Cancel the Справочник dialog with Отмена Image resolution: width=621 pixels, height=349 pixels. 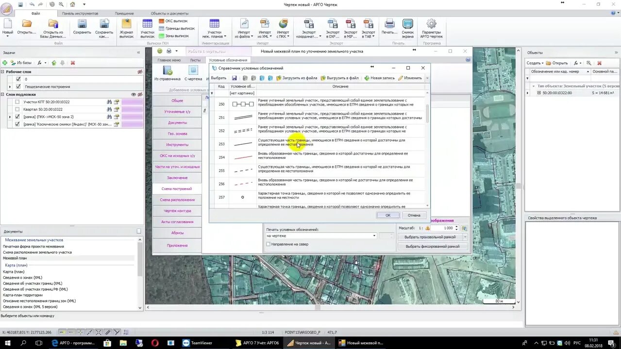414,215
